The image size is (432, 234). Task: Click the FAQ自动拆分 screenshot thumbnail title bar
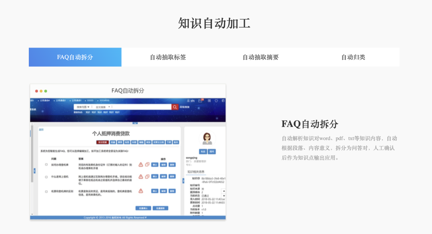pos(128,91)
